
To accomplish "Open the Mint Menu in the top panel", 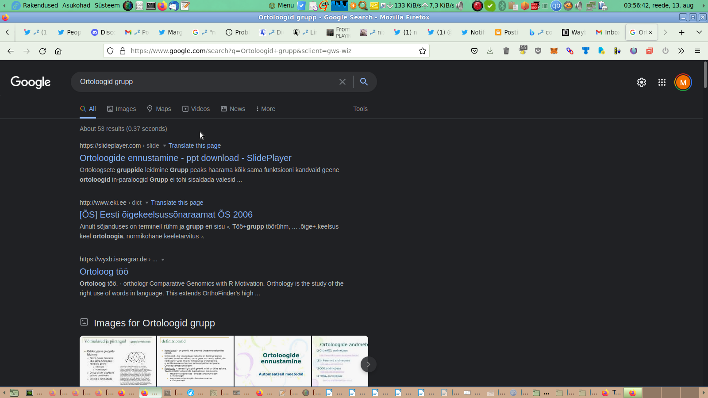I will (281, 5).
